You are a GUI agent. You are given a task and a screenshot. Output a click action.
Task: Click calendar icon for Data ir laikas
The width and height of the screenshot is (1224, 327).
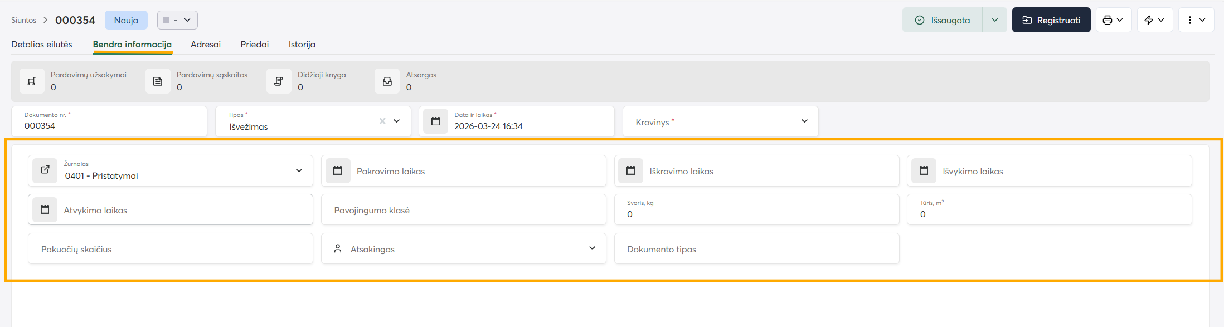pyautogui.click(x=436, y=121)
